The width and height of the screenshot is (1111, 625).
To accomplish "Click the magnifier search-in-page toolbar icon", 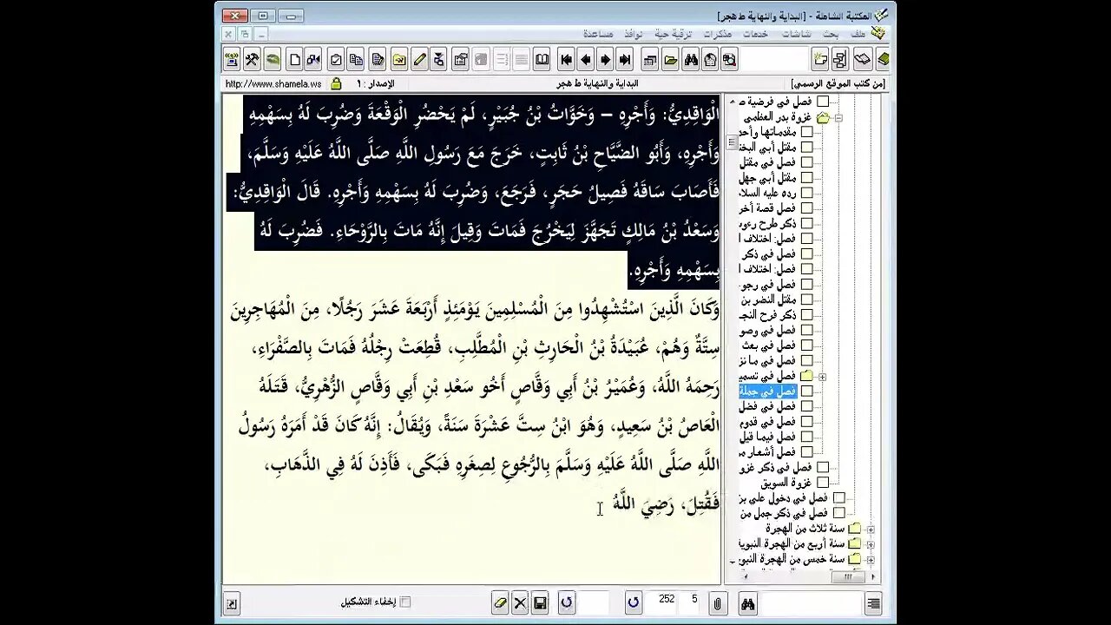I will 730,60.
